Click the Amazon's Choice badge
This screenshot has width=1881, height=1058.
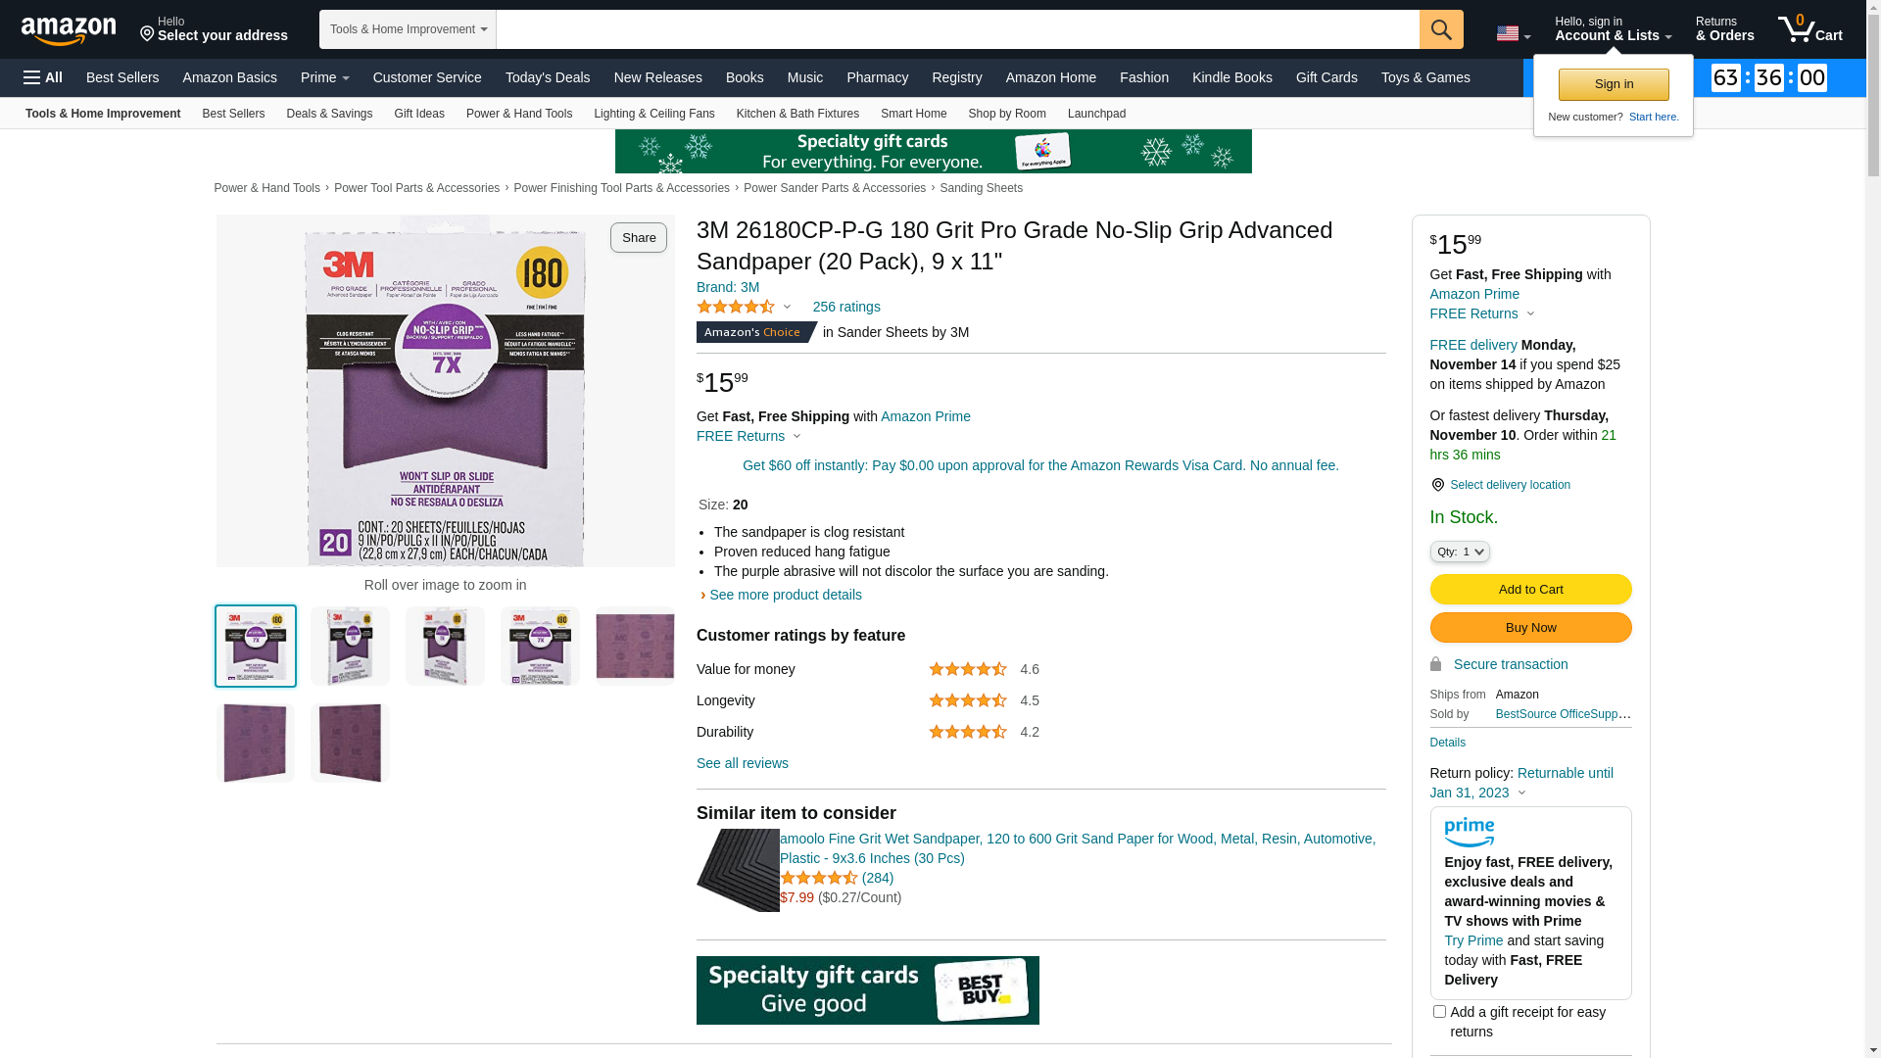[x=755, y=332]
